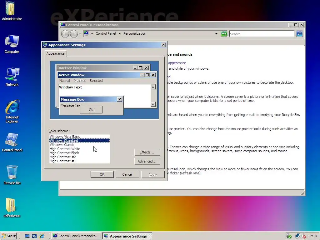Click the Start button
Viewport: 320px width, 240px height.
8,236
